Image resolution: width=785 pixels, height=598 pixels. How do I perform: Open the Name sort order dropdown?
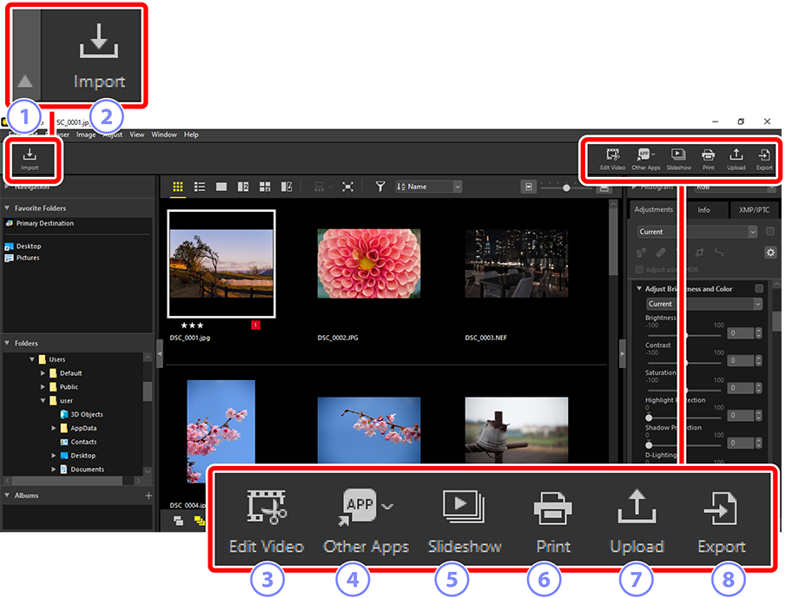point(428,187)
